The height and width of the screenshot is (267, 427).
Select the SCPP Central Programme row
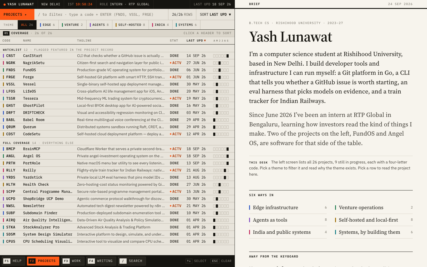pyautogui.click(x=117, y=192)
